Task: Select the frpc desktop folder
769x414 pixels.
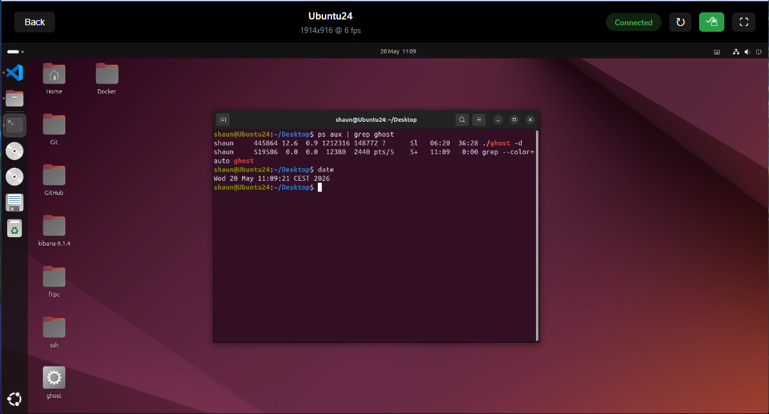Action: (54, 281)
